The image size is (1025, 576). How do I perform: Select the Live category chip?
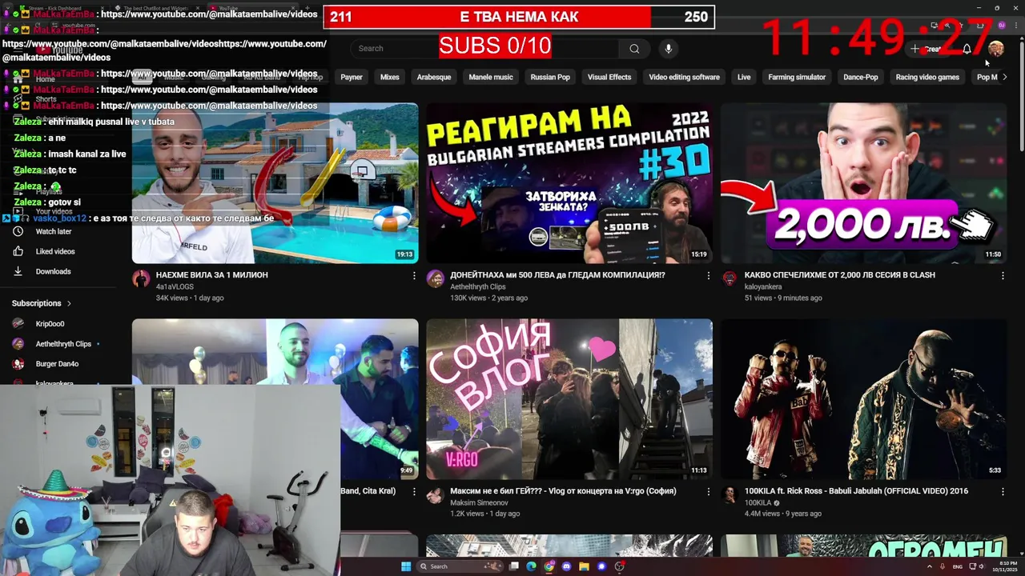click(x=744, y=77)
